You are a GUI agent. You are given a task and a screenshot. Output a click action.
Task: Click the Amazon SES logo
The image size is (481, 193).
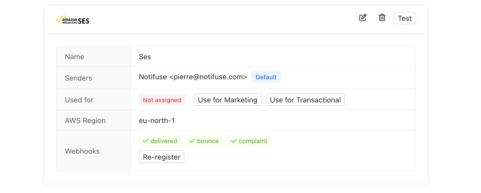tap(73, 20)
